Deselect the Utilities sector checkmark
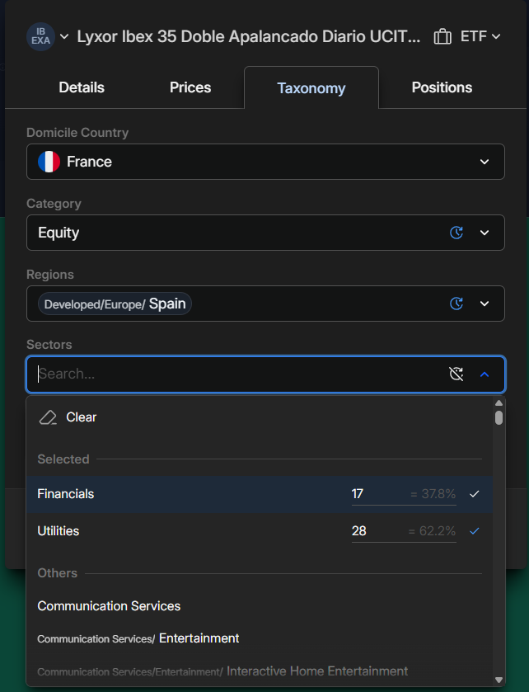 (474, 531)
